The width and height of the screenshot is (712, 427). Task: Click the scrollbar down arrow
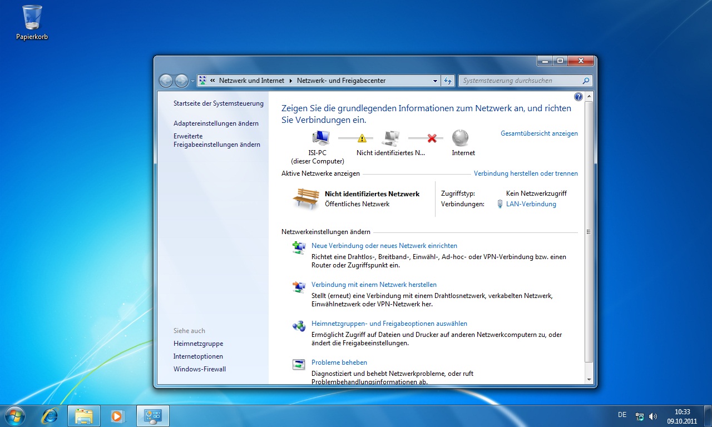click(589, 379)
